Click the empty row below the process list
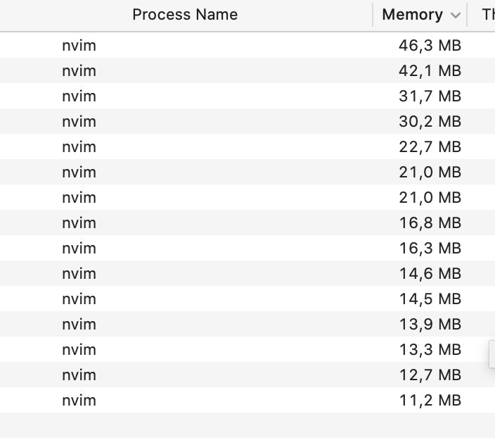Image resolution: width=495 pixels, height=445 pixels. [x=247, y=425]
